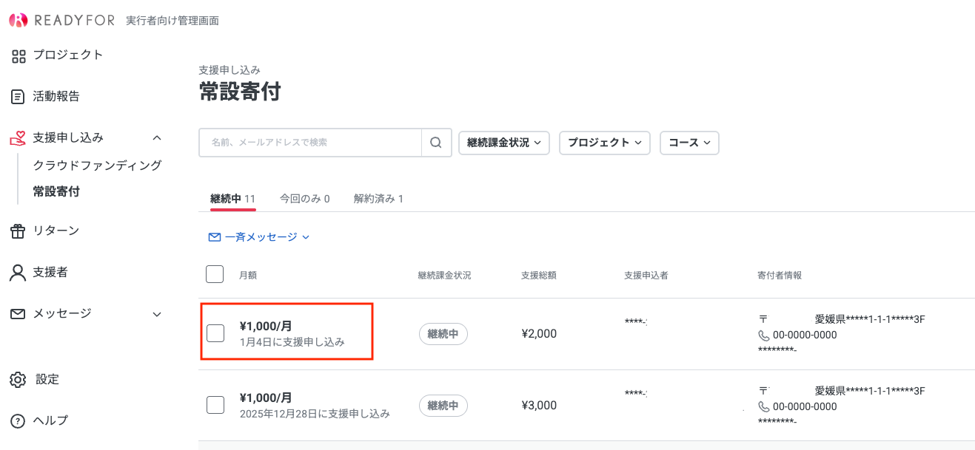Click the READYFOR wordmark in header
Screen dimensions: 975x450
[x=74, y=21]
